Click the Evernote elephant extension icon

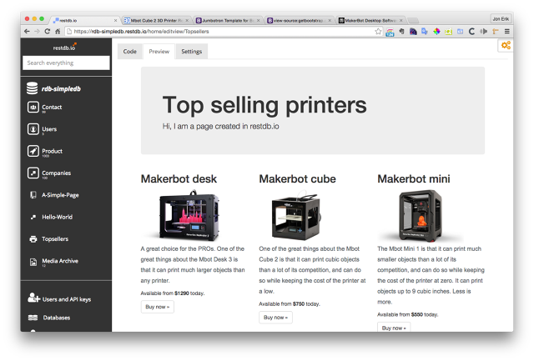(x=401, y=32)
